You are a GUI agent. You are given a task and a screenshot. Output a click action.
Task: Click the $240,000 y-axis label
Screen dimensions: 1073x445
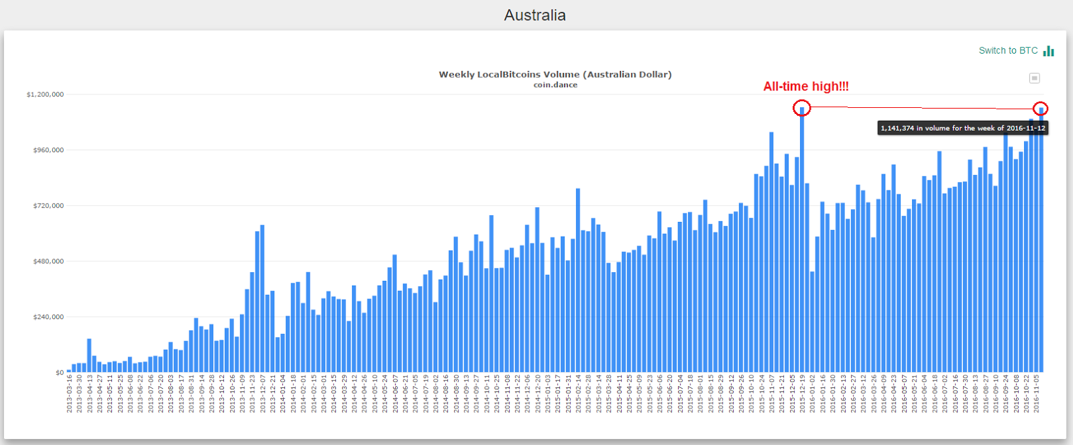pos(48,317)
